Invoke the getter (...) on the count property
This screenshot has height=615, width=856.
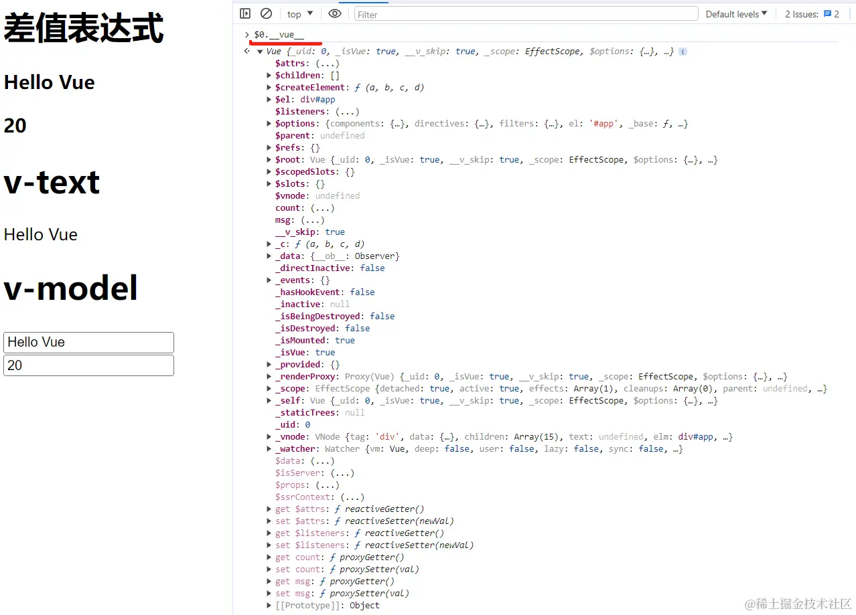coord(322,208)
